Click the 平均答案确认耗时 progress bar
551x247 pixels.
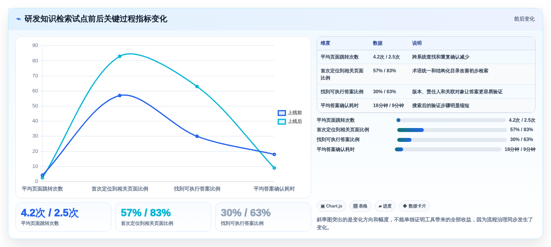point(448,149)
